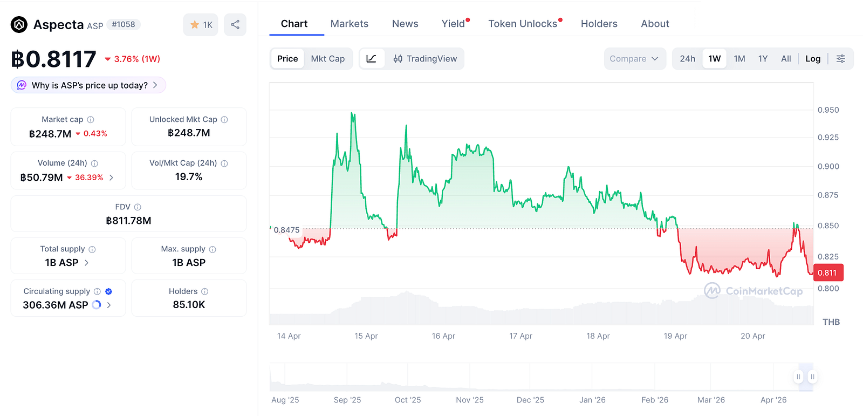The image size is (863, 416).
Task: Click the Aspecta coin logo icon
Action: (x=19, y=25)
